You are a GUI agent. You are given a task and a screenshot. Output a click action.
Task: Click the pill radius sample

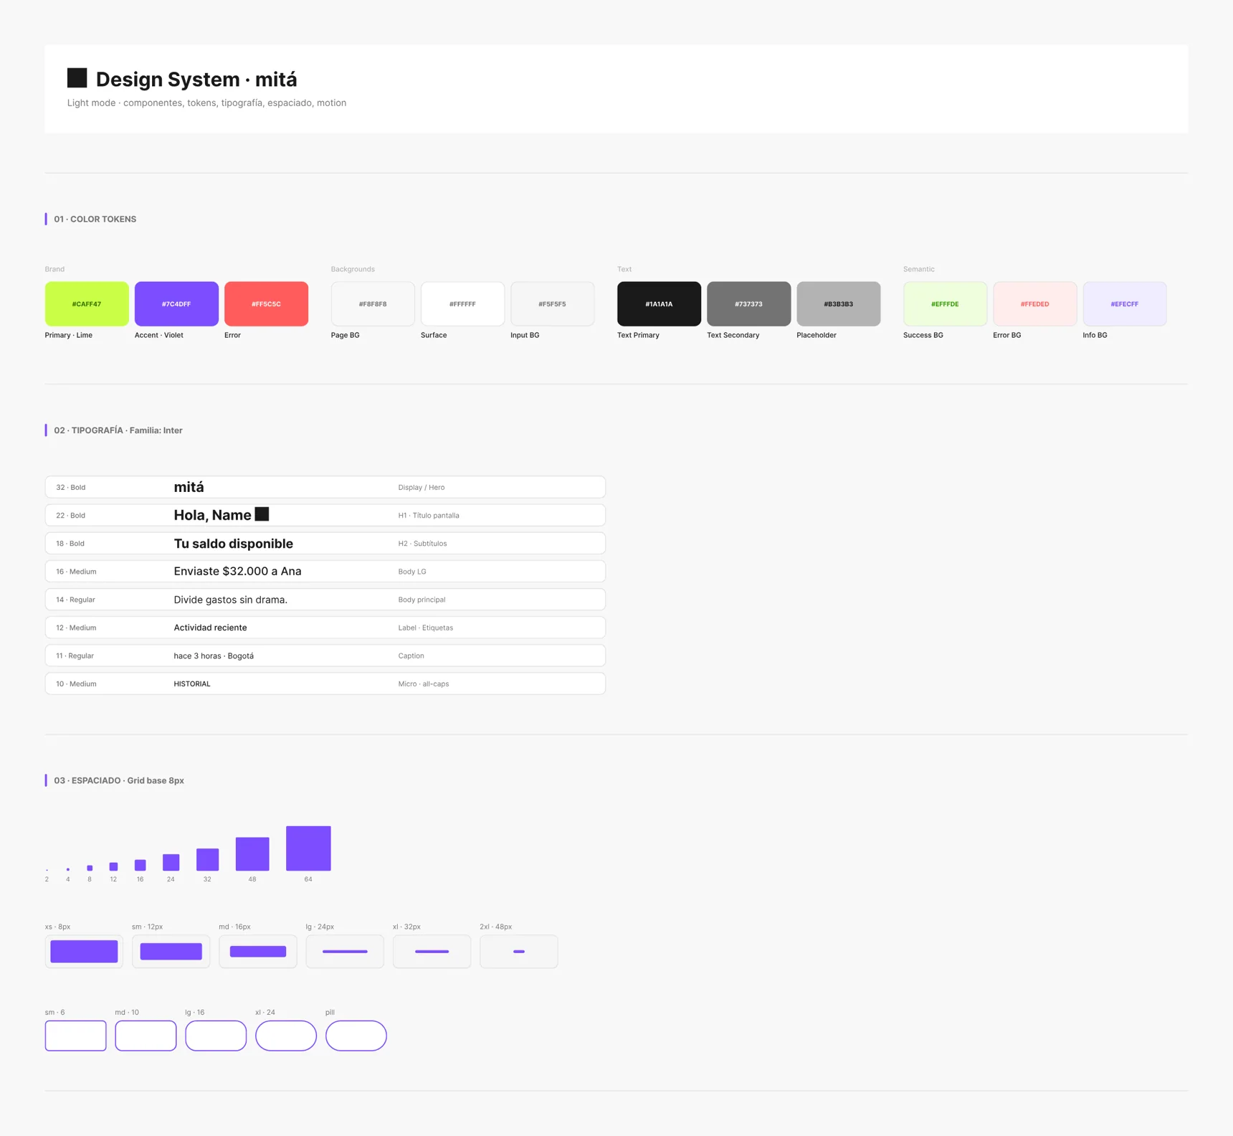[356, 1036]
